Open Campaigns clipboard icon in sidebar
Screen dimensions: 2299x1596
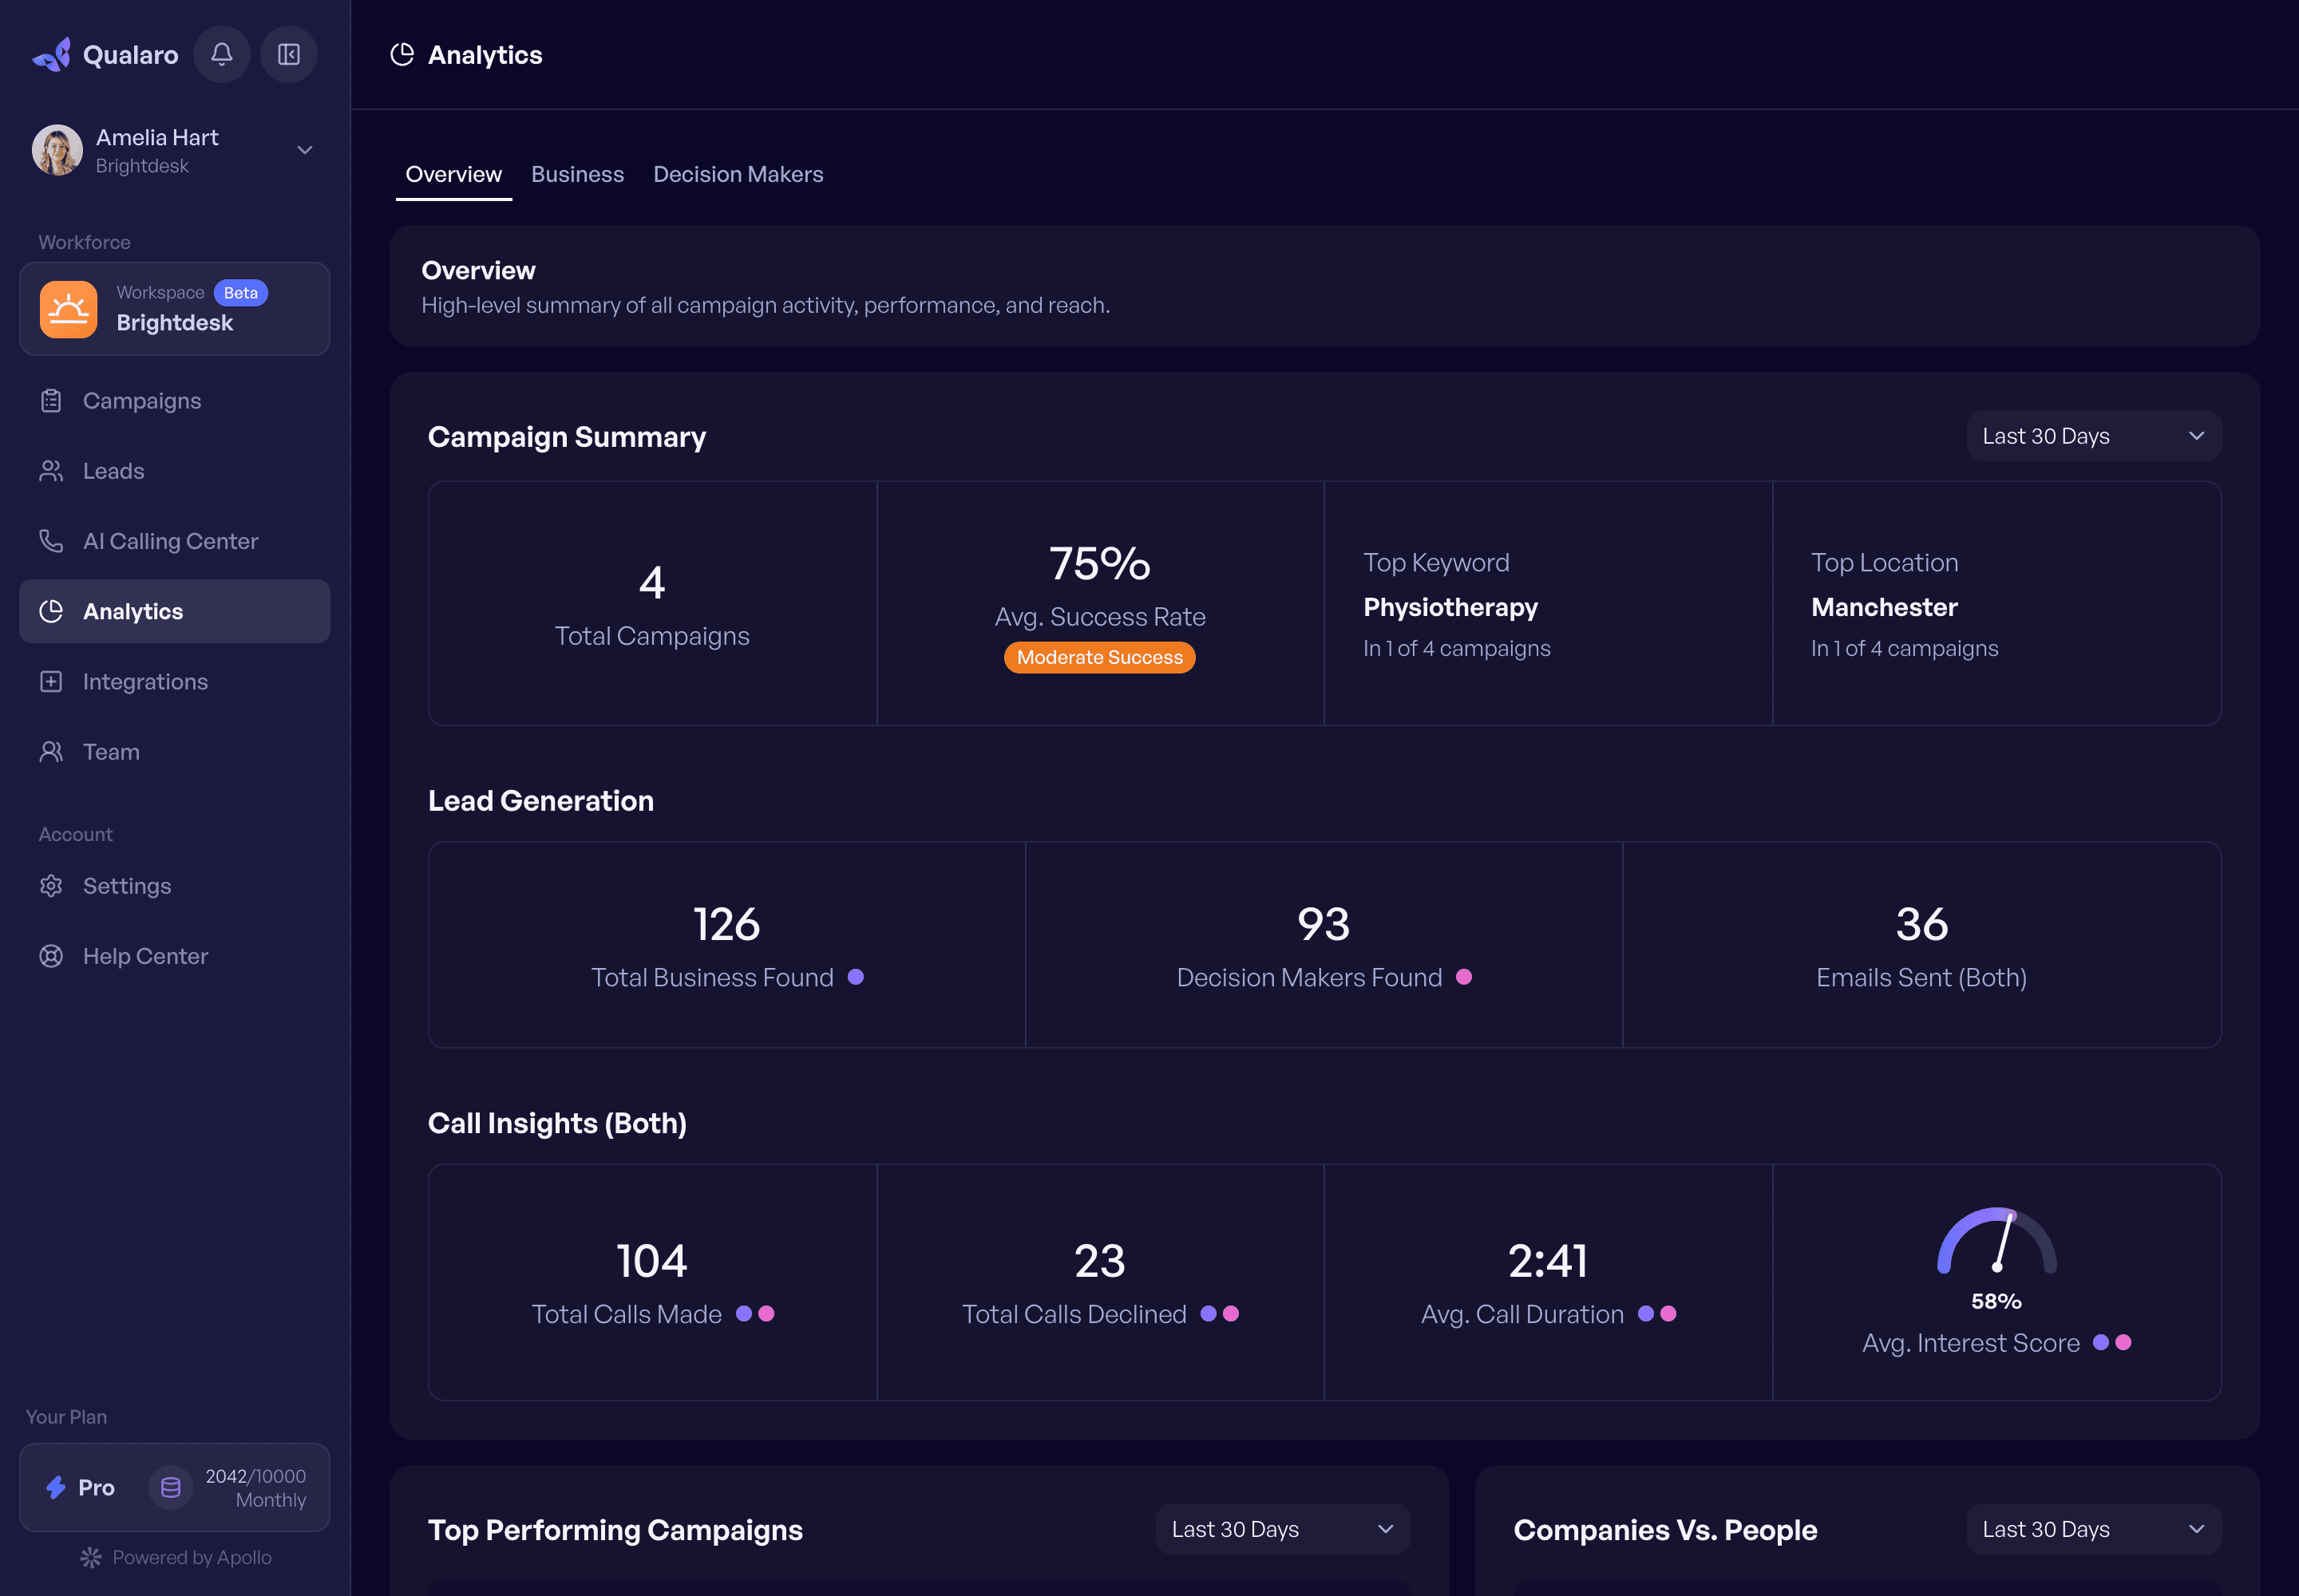[51, 401]
